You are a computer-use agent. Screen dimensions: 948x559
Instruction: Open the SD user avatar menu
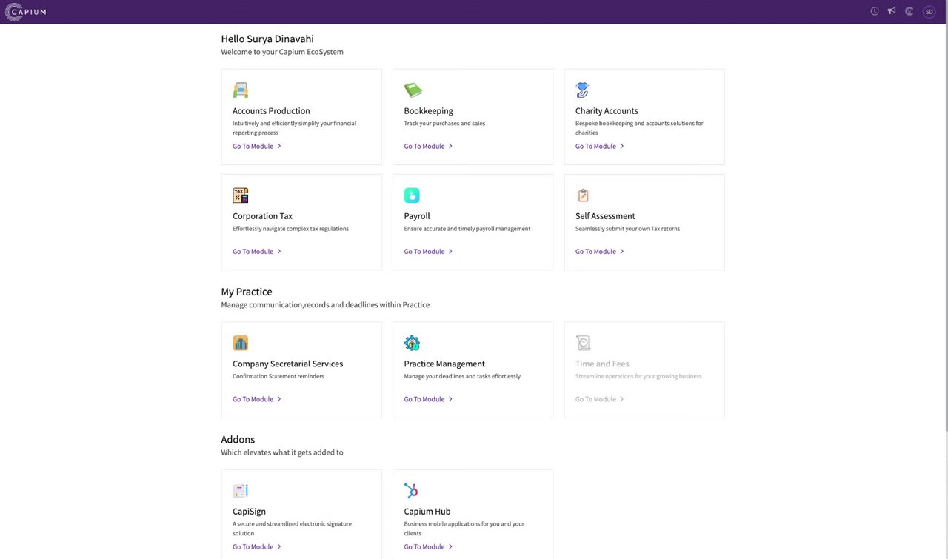(x=929, y=12)
